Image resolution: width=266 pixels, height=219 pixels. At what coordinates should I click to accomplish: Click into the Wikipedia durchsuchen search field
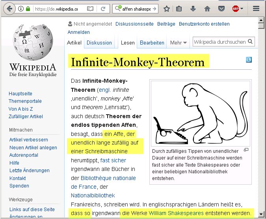click(219, 42)
